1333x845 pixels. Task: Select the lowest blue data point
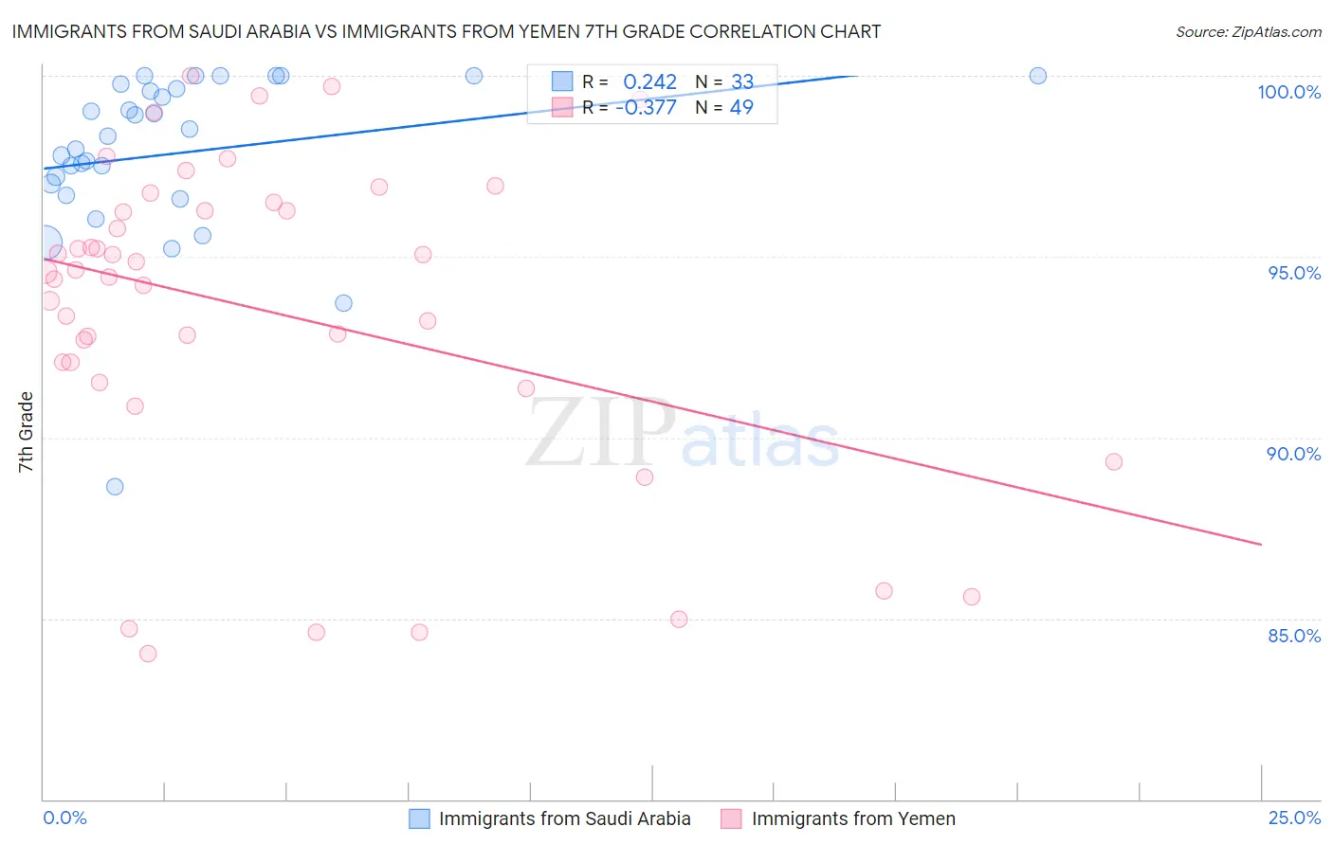click(x=115, y=487)
